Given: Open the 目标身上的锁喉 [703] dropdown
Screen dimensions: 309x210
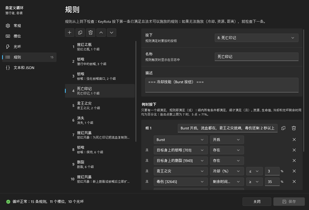Looking at the screenshot, I should [181, 150].
